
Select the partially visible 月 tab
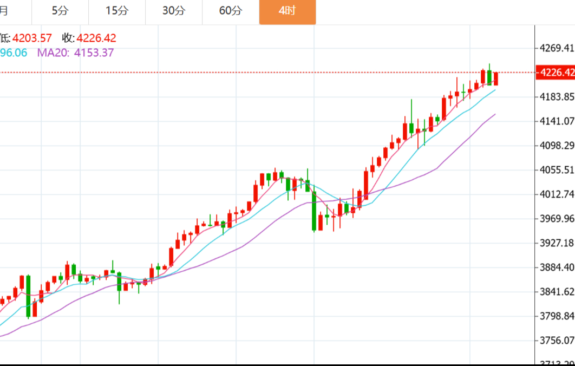tap(4, 11)
